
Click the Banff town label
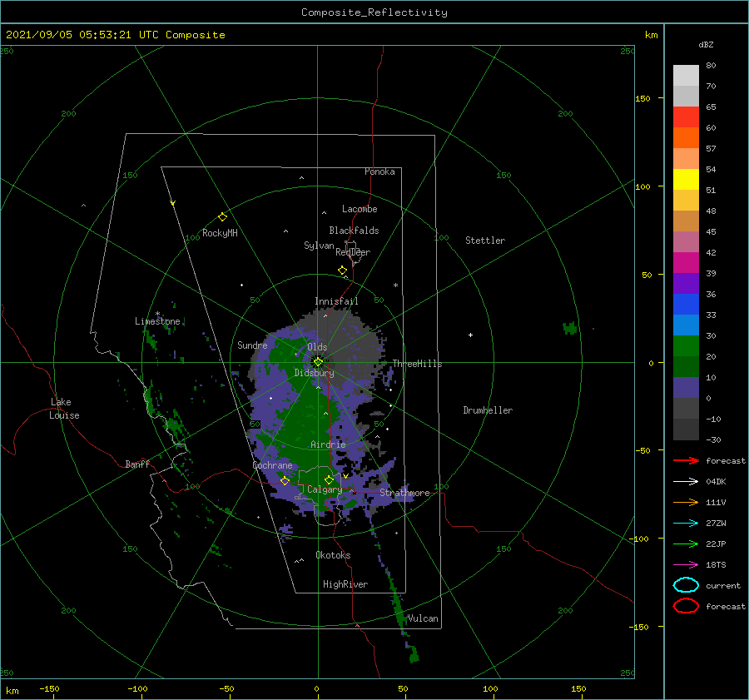click(137, 464)
